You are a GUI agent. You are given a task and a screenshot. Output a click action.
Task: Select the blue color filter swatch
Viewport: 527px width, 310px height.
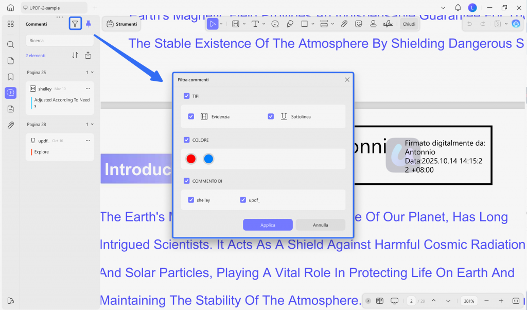208,159
